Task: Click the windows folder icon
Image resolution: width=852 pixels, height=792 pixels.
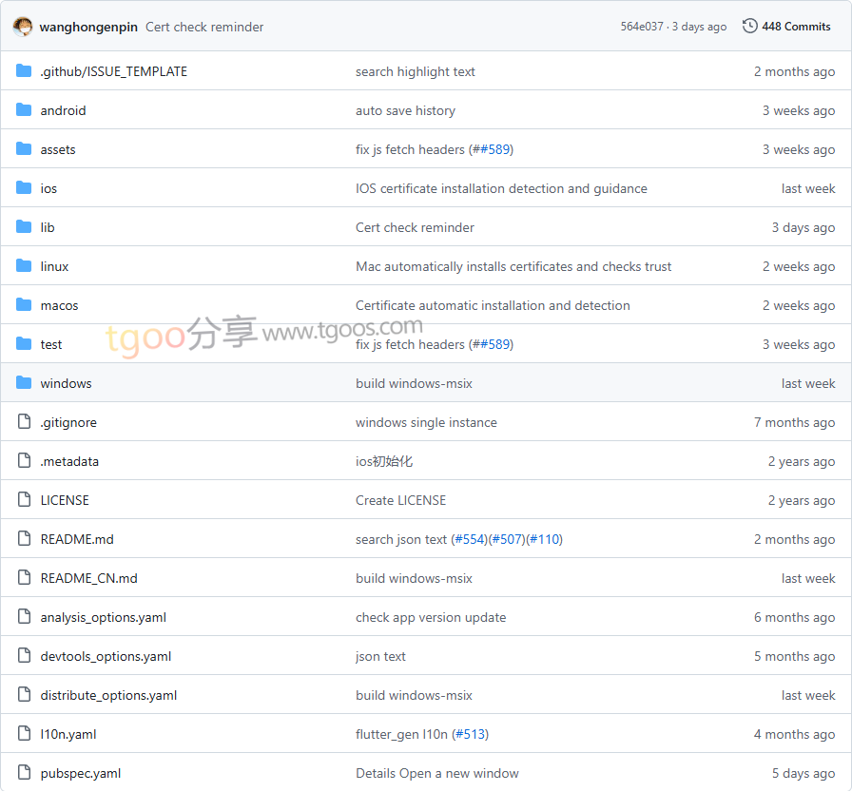Action: [x=24, y=383]
